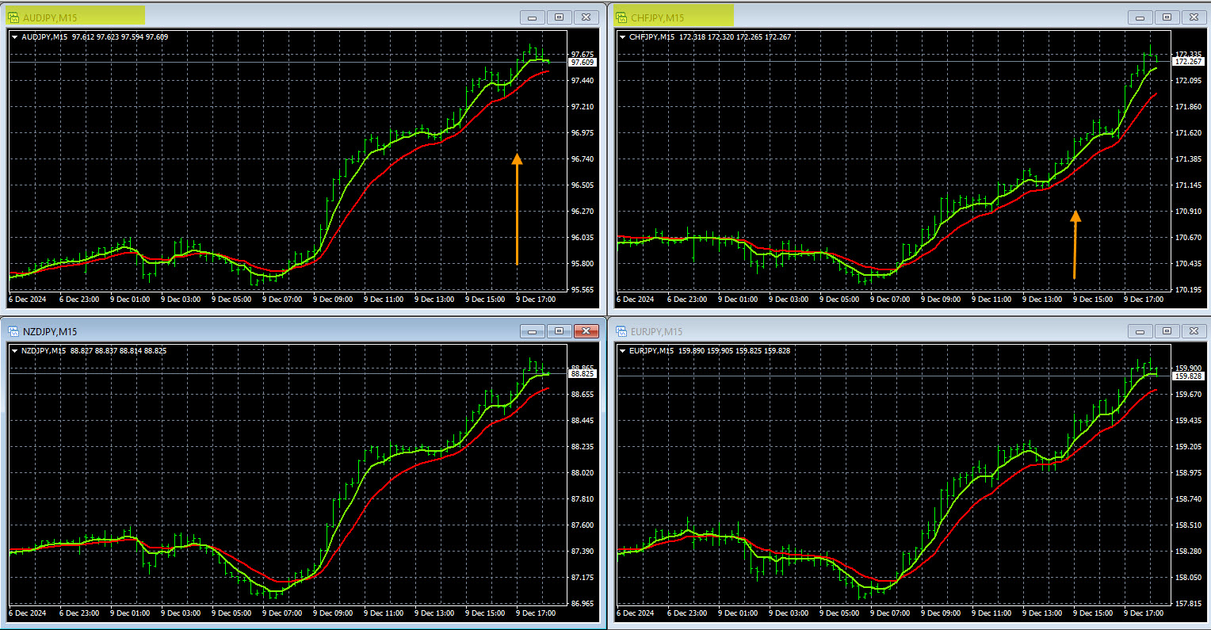
Task: Click the NZDJPY chart window icon
Action: [13, 331]
